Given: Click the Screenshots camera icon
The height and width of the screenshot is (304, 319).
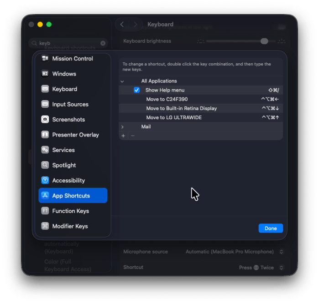Looking at the screenshot, I should tap(45, 120).
